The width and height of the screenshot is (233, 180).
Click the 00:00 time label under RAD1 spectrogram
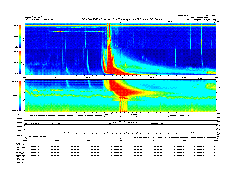pyautogui.click(x=25, y=77)
